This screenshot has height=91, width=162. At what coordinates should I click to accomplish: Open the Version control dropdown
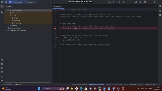click(x=31, y=2)
